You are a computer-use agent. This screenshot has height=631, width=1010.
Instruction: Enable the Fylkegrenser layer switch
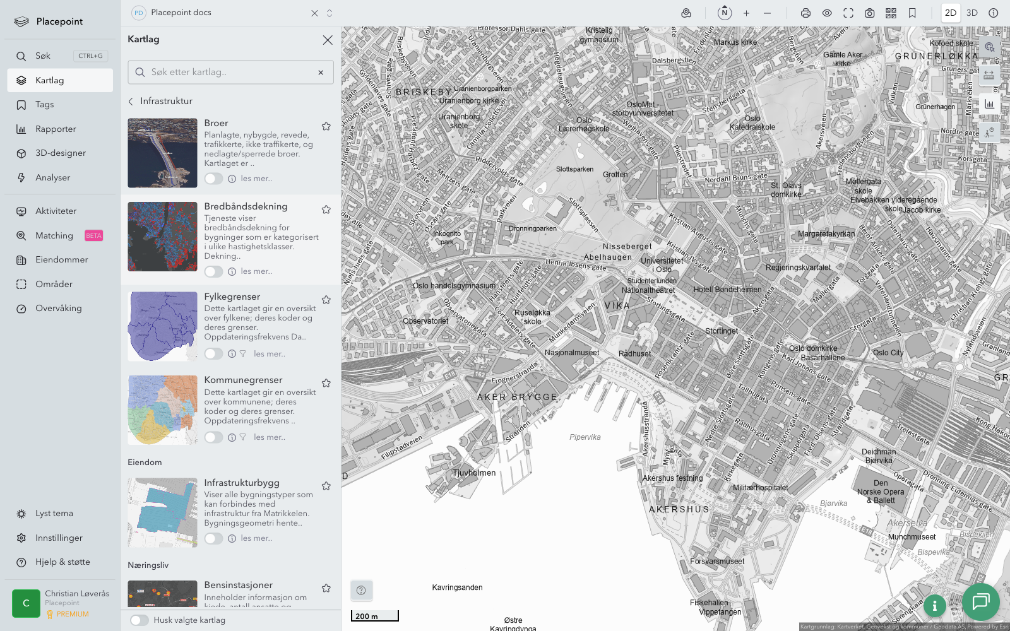click(213, 354)
